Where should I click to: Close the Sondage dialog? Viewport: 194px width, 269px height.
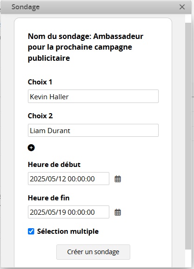click(x=182, y=7)
